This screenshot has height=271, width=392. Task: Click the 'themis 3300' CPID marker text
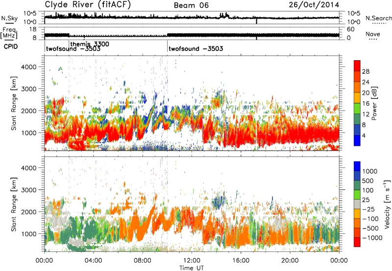[90, 44]
